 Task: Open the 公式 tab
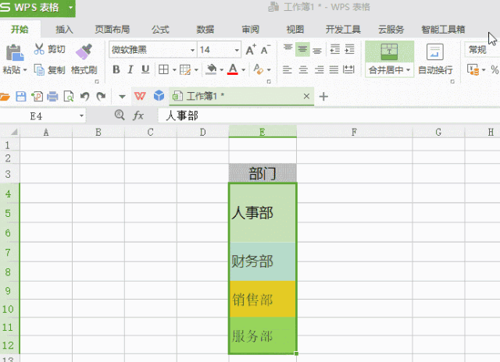click(x=160, y=30)
